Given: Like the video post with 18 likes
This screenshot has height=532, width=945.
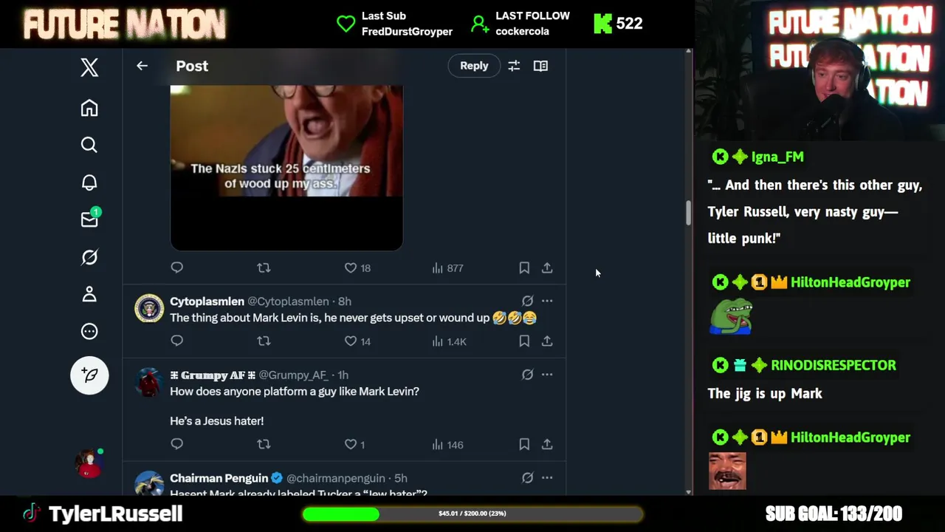Looking at the screenshot, I should point(357,267).
